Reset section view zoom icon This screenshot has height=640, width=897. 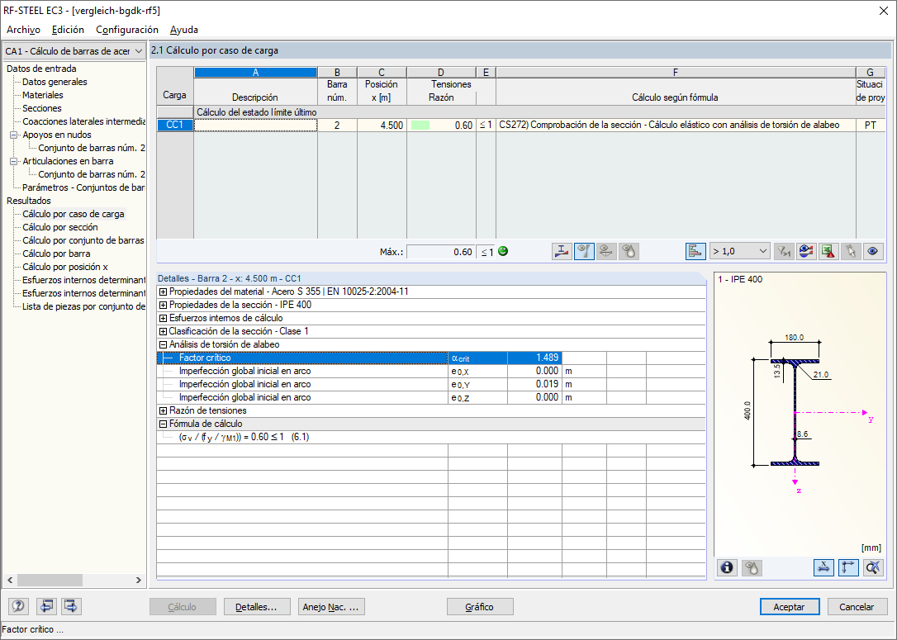click(873, 567)
